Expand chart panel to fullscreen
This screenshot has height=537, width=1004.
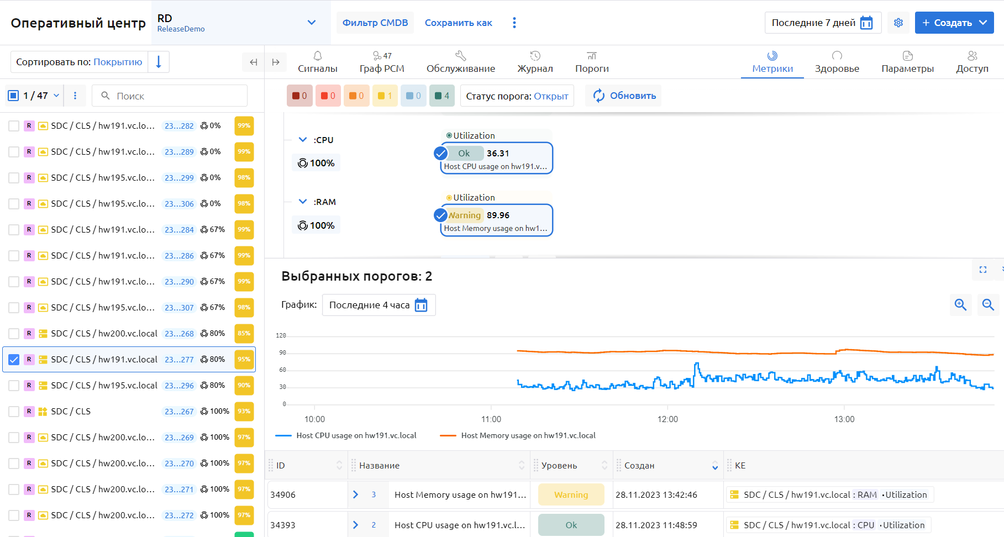click(x=982, y=270)
